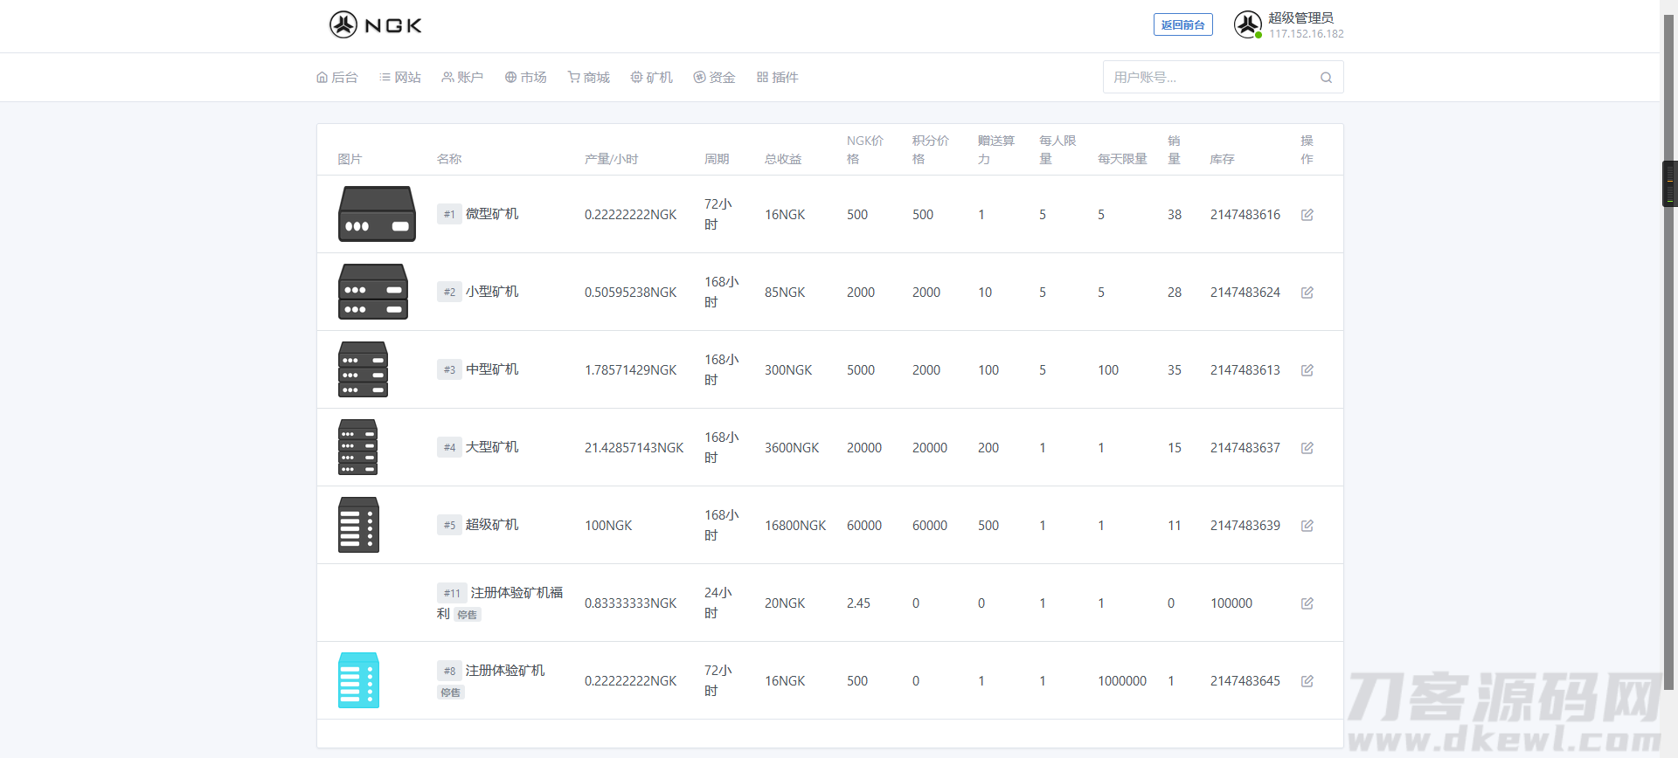Viewport: 1678px width, 758px height.
Task: Edit the 中型矿机 entry
Action: (x=1307, y=370)
